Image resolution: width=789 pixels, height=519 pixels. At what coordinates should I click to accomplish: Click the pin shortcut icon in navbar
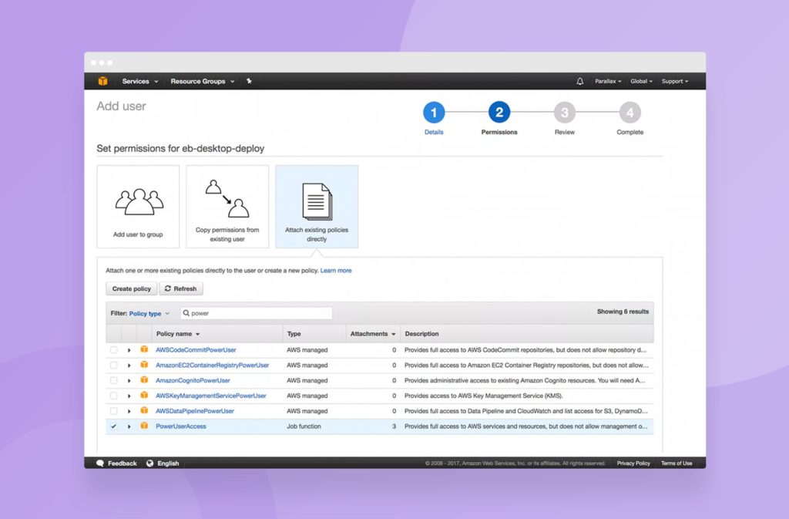(x=249, y=81)
